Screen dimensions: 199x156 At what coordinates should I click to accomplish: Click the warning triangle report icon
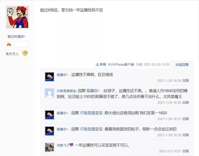click(97, 65)
